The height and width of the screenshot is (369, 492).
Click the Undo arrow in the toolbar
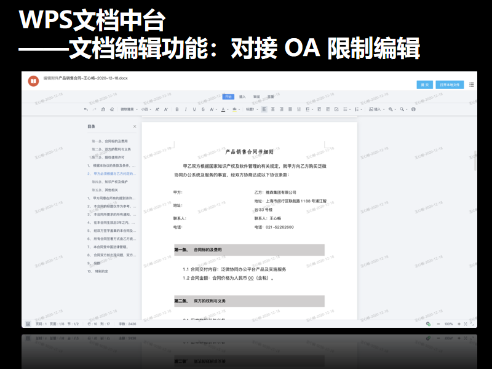86,109
